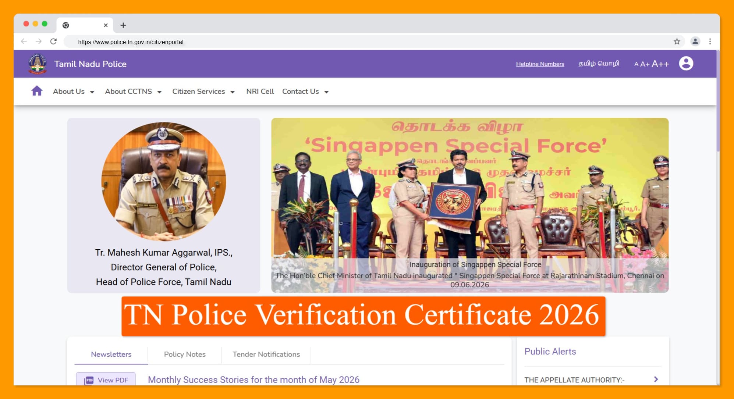This screenshot has height=399, width=734.
Task: Go to the purple Home icon
Action: click(37, 91)
